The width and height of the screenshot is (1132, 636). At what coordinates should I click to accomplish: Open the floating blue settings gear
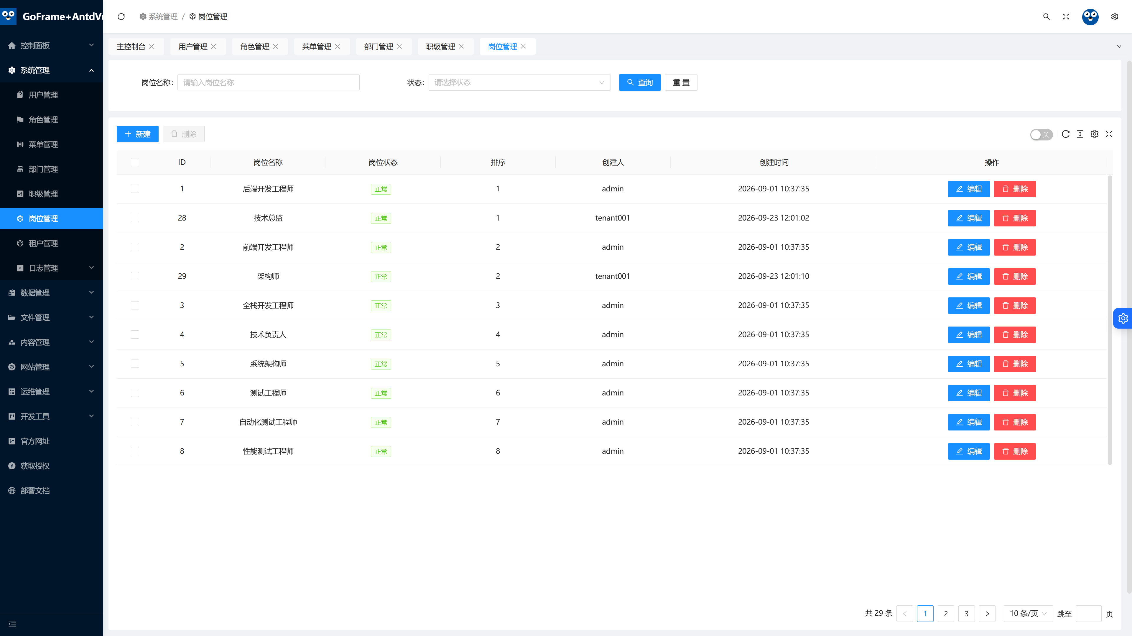click(x=1123, y=318)
